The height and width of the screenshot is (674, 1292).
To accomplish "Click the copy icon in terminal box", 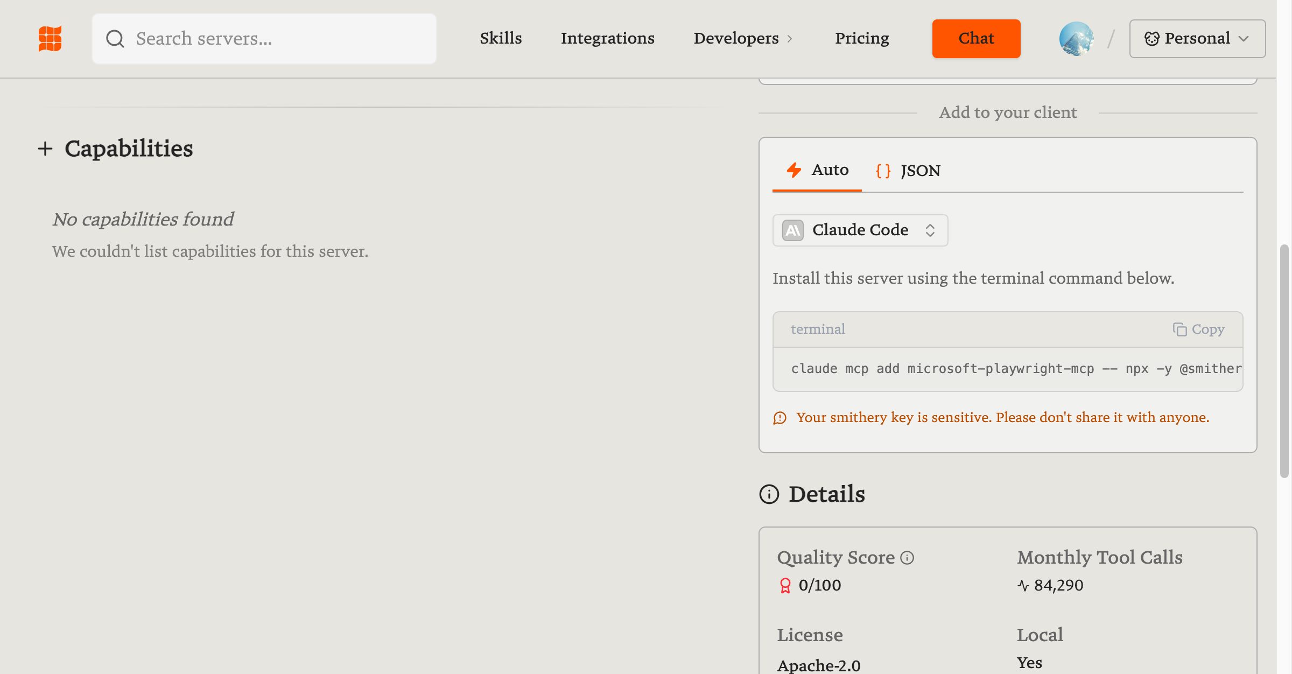I will (x=1179, y=329).
